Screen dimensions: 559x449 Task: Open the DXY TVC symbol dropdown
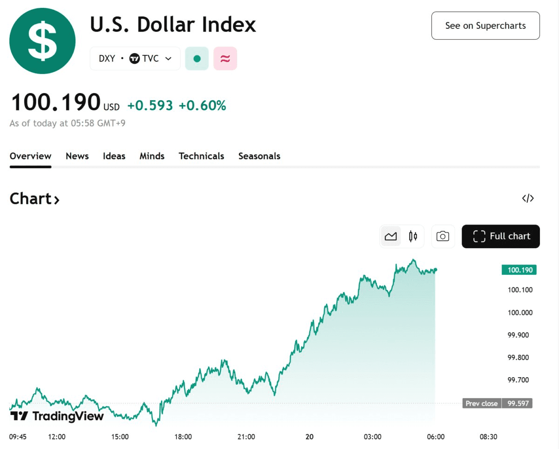coord(135,59)
